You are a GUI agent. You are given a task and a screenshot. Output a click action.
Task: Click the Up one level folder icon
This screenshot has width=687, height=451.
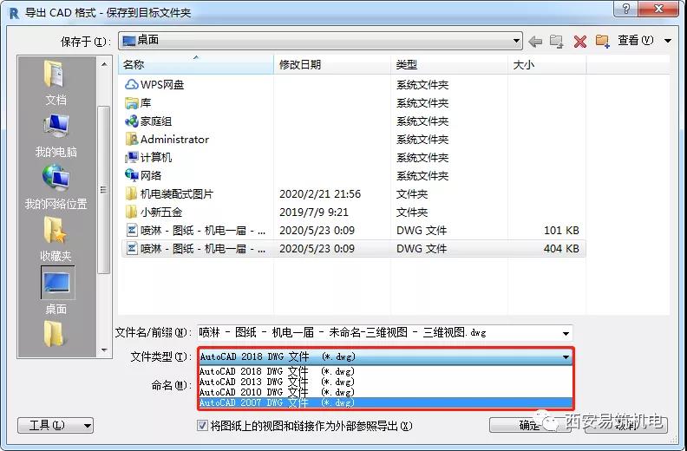click(x=557, y=42)
